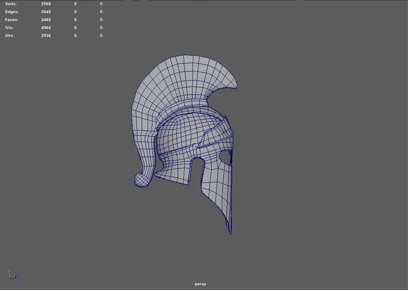
Task: Click the XYZ axis orientation gizmo
Action: pos(12,275)
